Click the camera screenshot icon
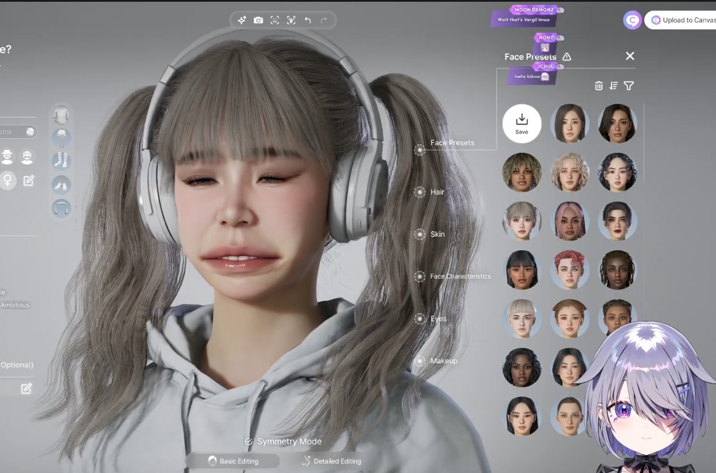 258,20
